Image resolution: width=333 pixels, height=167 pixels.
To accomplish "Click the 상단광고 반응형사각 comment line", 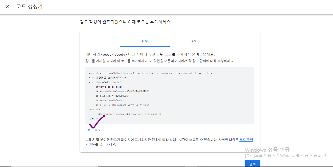I will tap(107, 78).
